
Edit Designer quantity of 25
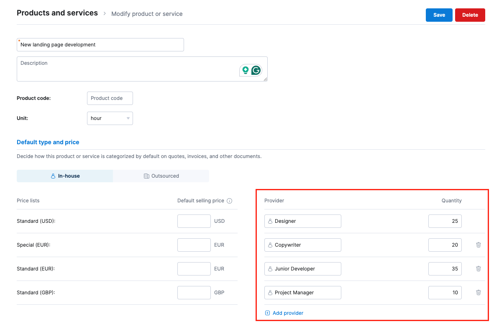445,221
